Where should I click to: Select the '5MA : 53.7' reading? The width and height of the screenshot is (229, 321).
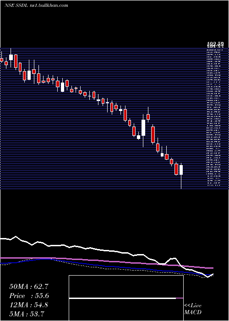click(x=27, y=314)
